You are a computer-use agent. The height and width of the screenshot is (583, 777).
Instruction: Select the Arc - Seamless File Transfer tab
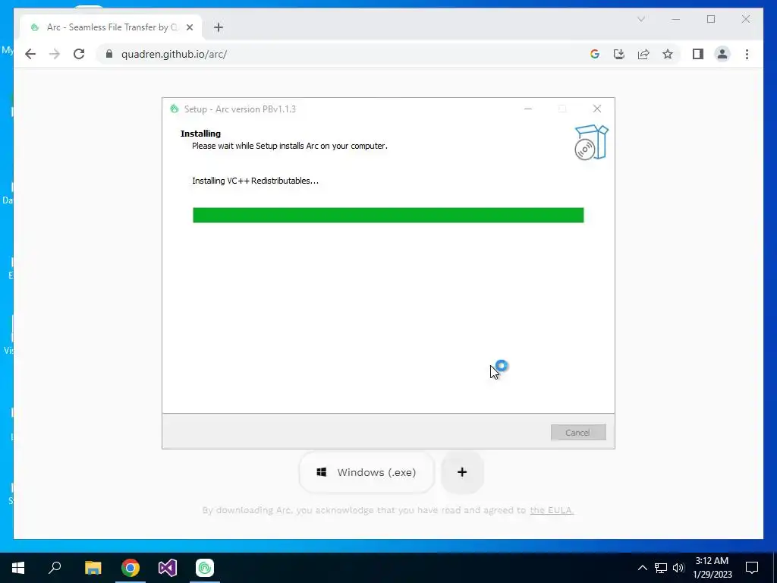tap(111, 27)
